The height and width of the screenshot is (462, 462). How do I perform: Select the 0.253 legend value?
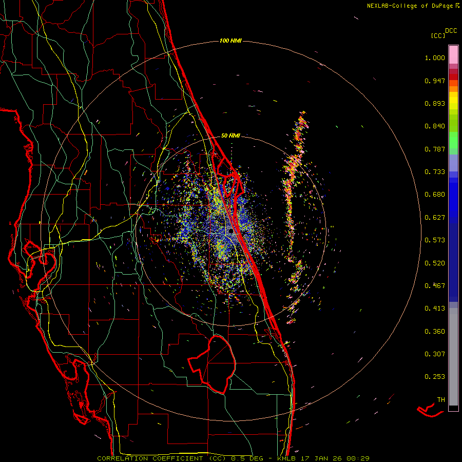tap(435, 377)
